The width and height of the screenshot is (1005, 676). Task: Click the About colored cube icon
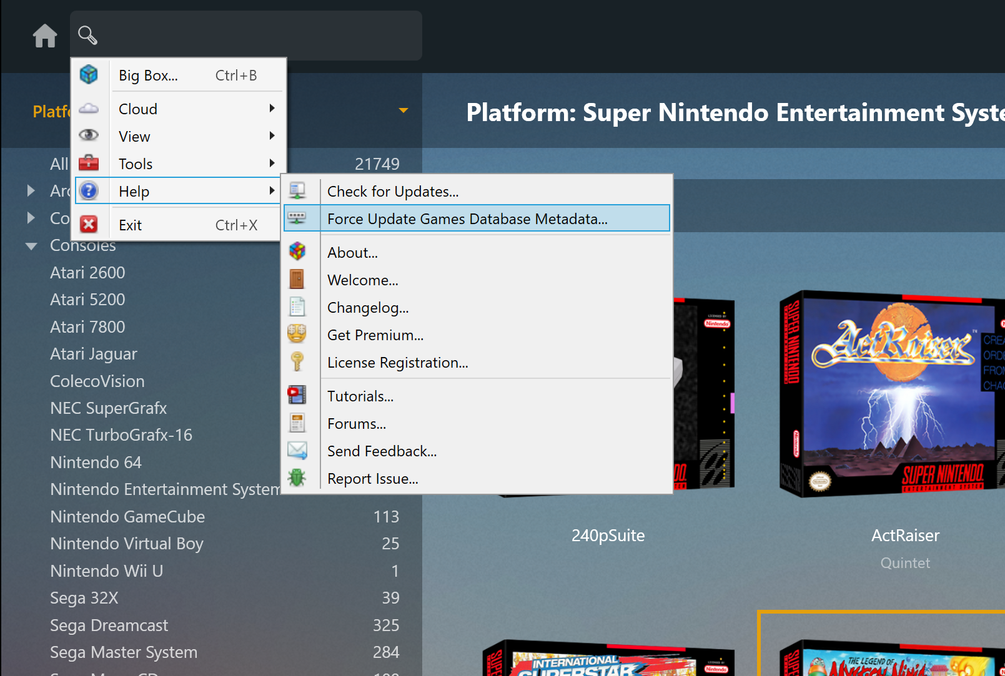tap(297, 252)
